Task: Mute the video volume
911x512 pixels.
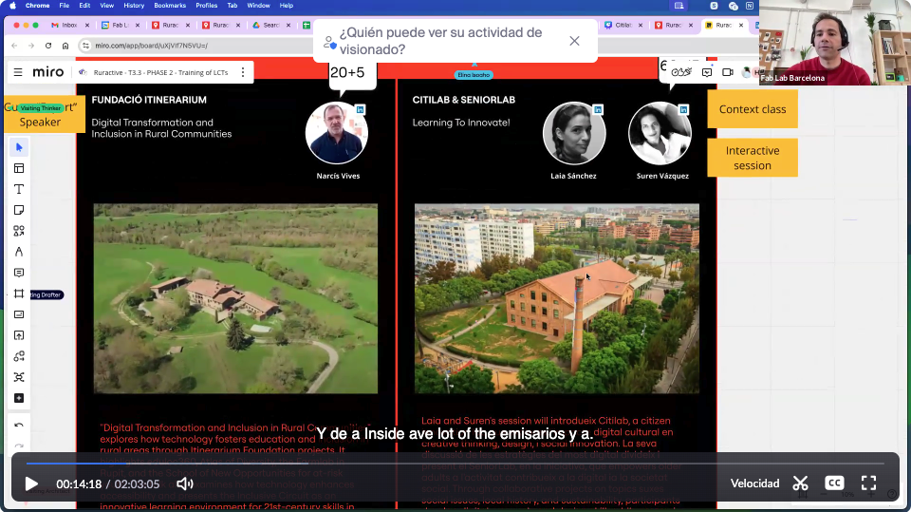Action: click(184, 484)
